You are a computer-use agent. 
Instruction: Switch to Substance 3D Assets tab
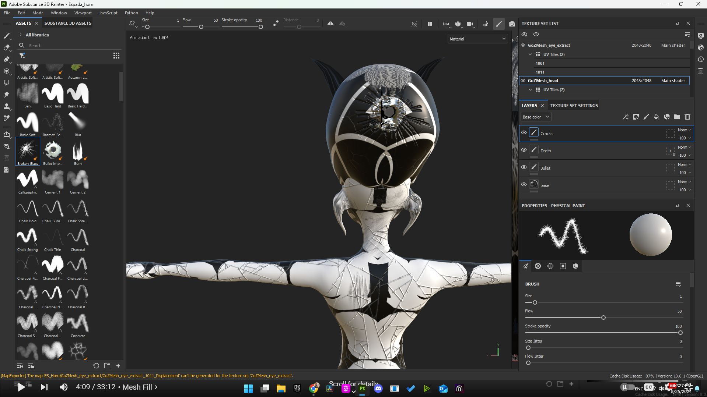(68, 23)
